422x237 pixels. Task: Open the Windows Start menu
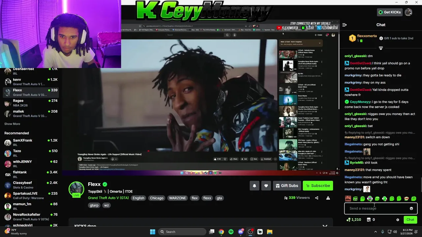(152, 232)
